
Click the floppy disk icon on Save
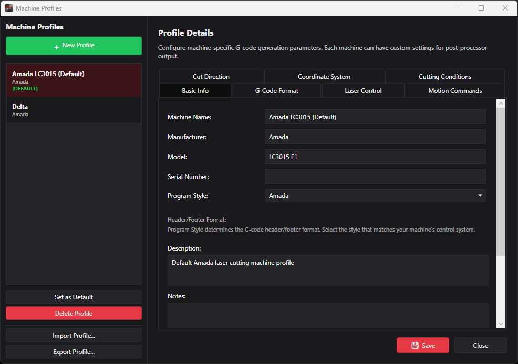tap(415, 346)
